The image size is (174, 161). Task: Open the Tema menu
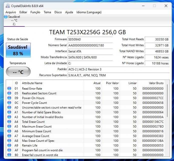click(x=47, y=12)
